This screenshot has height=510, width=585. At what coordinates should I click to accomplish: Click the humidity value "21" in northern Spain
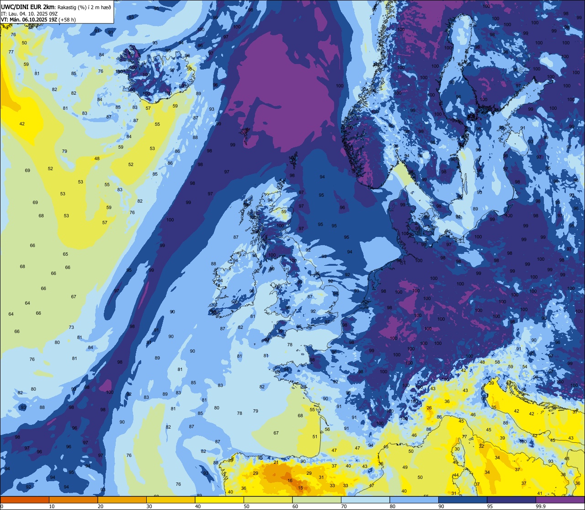(x=276, y=462)
